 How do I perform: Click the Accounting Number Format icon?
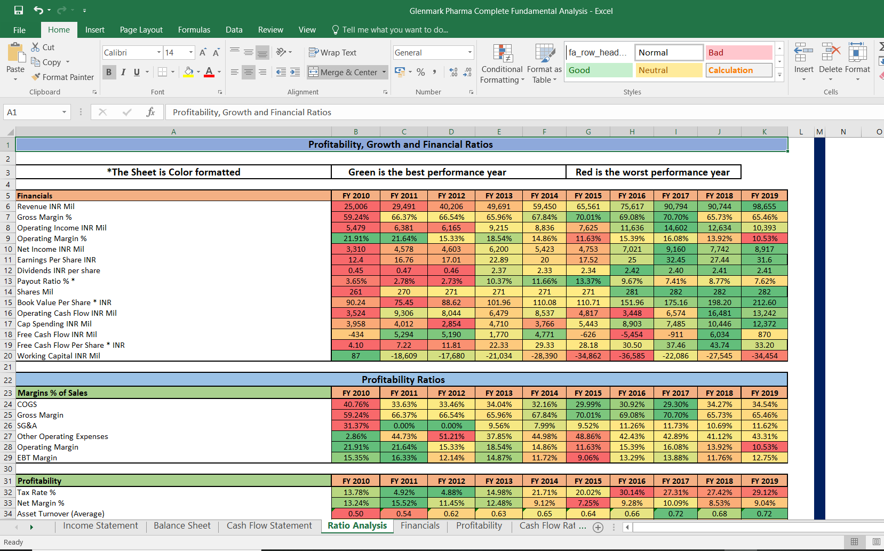click(x=400, y=72)
